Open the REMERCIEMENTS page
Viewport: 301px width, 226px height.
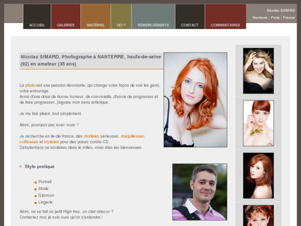click(153, 17)
